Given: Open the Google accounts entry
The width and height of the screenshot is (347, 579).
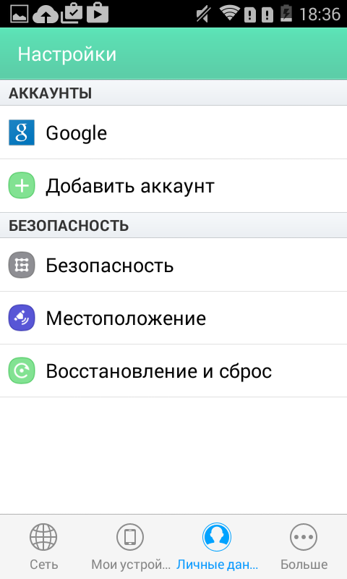Looking at the screenshot, I should click(x=173, y=132).
